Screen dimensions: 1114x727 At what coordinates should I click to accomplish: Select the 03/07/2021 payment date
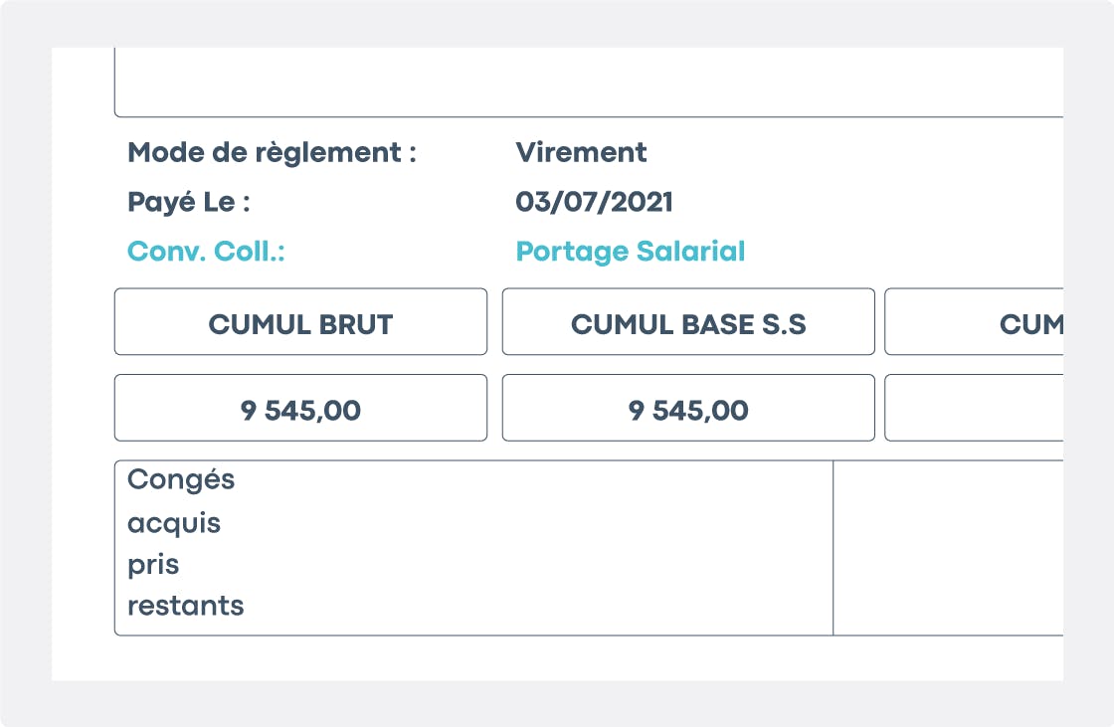pos(594,203)
